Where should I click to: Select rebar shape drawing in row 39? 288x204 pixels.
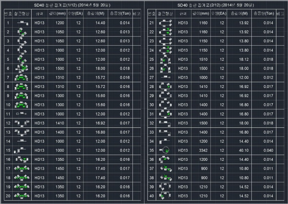pyautogui.click(x=165, y=186)
